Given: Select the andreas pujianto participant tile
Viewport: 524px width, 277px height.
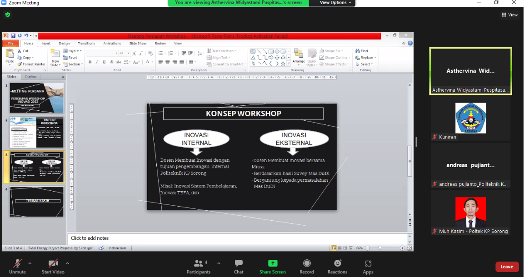Looking at the screenshot, I should coord(470,165).
